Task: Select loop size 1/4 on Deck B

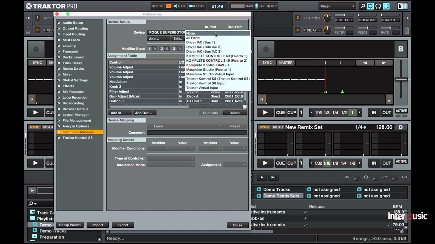Action: 335,113
